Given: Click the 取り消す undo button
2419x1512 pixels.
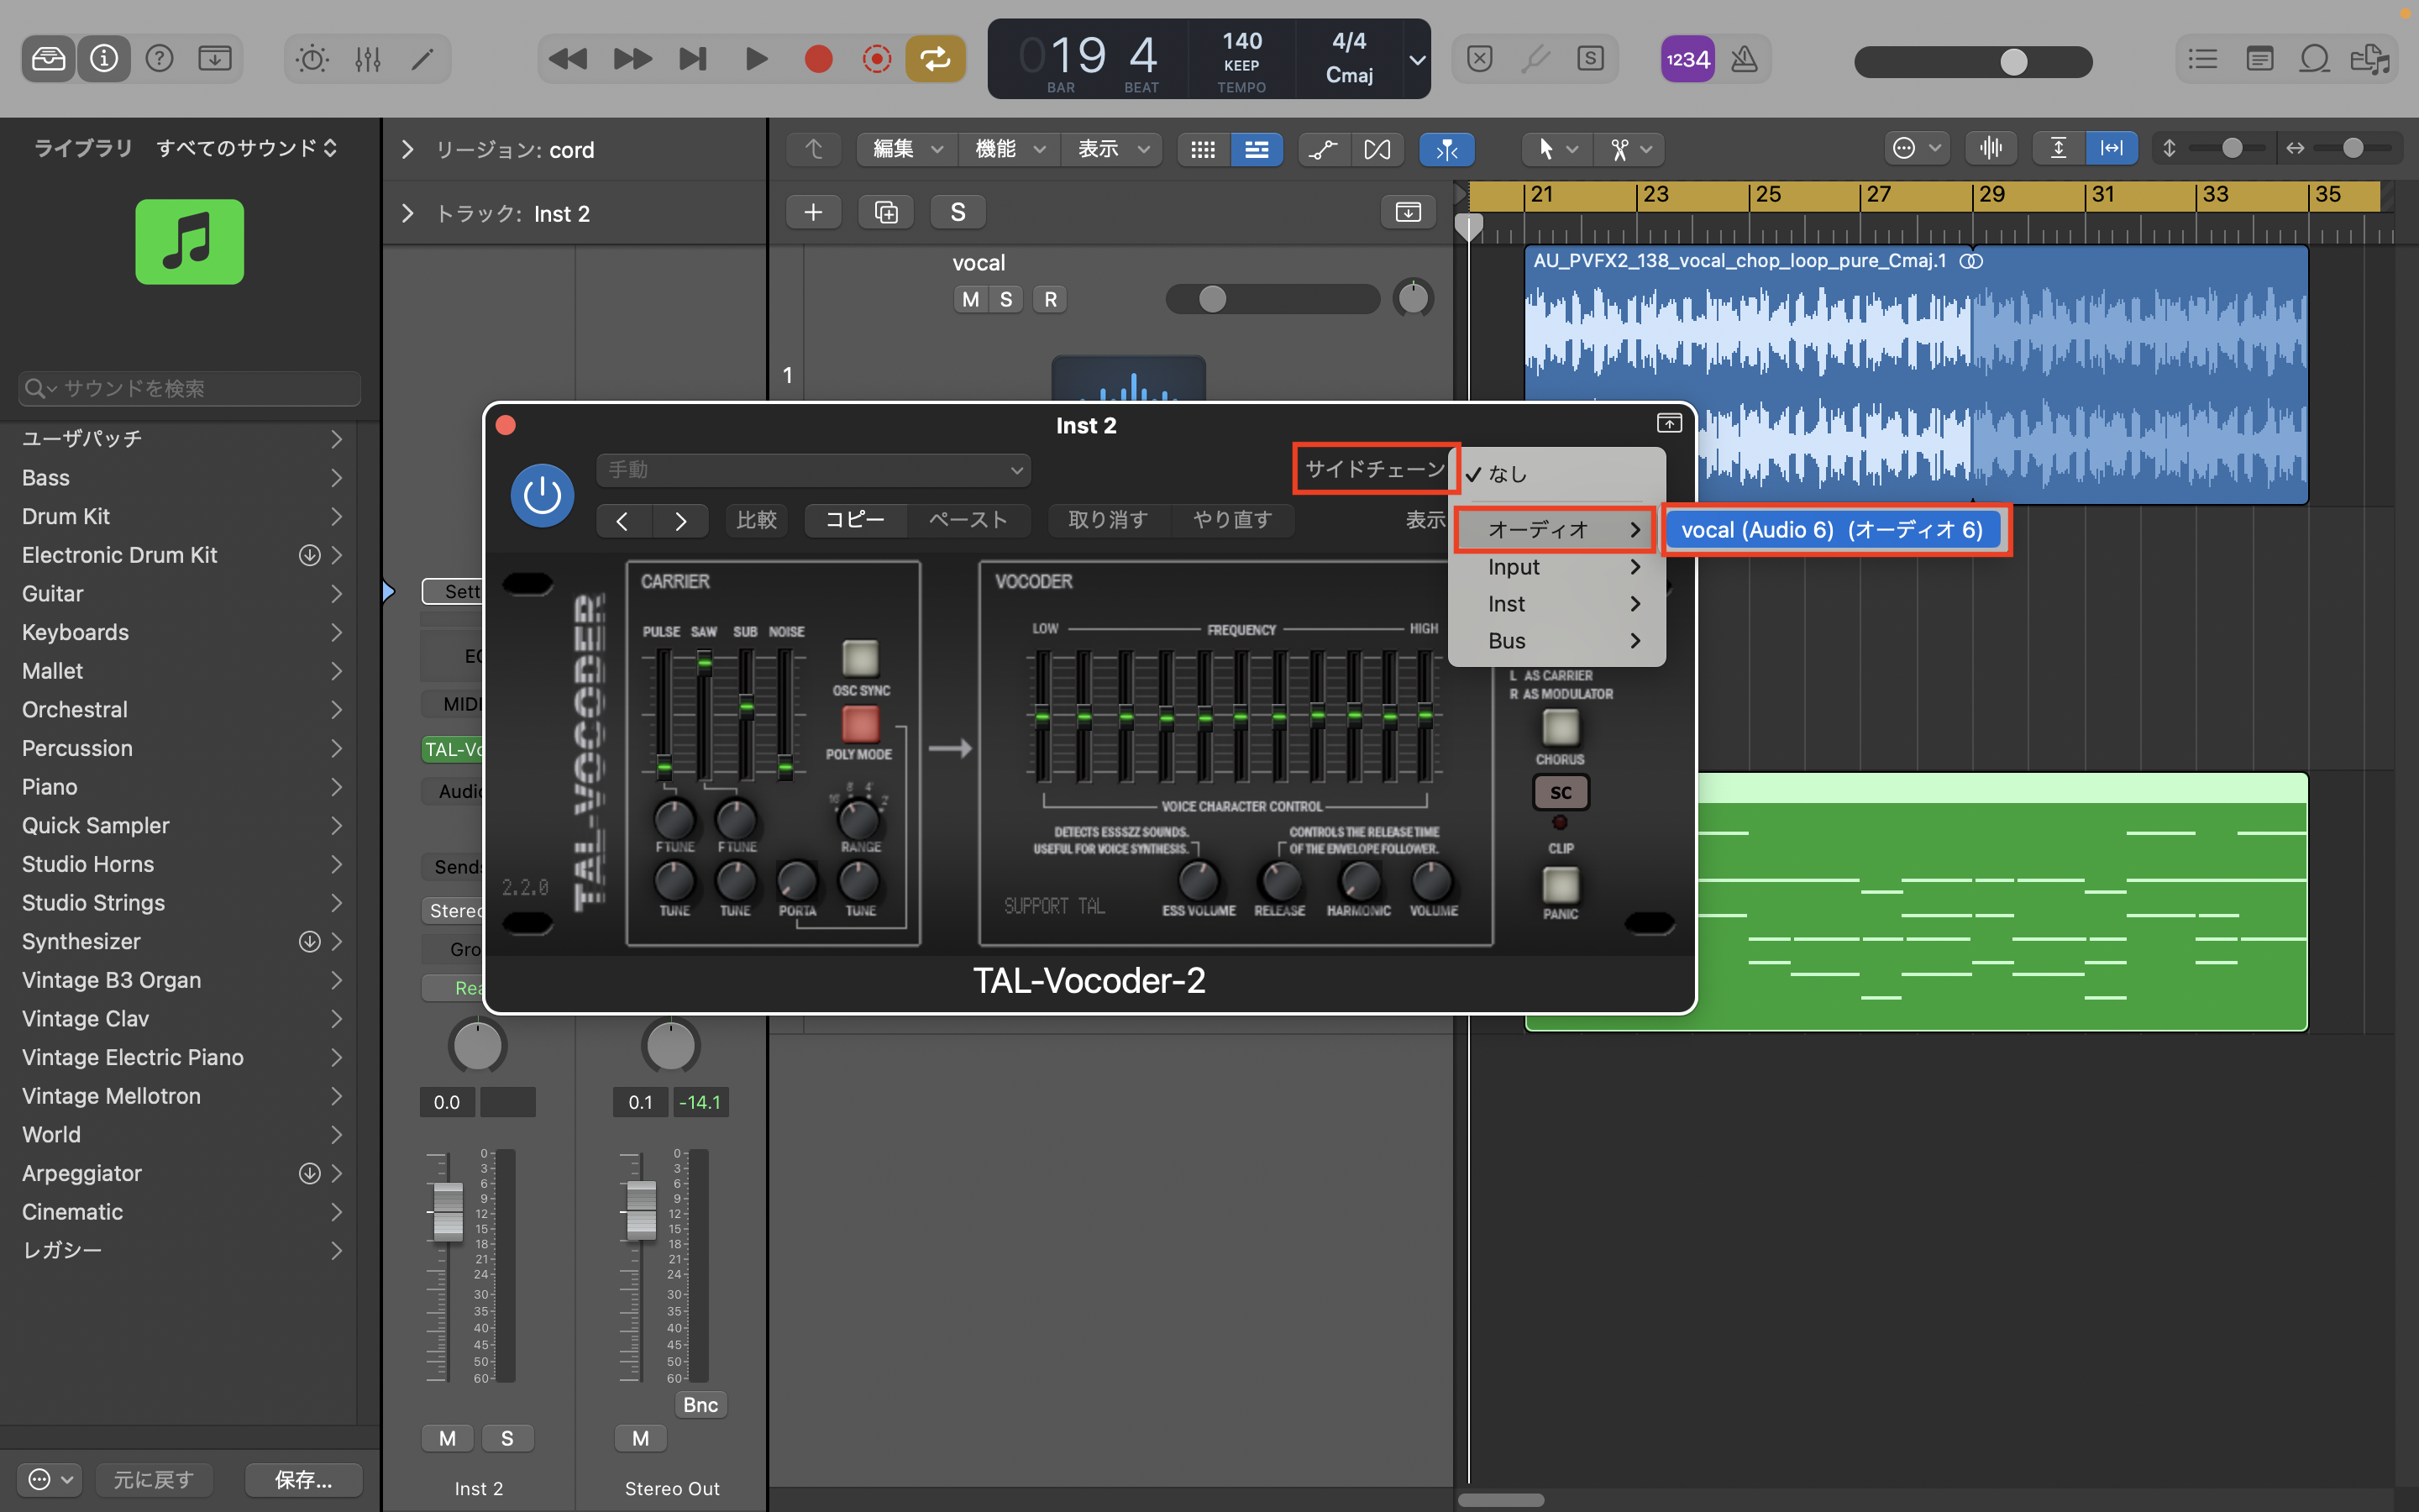Looking at the screenshot, I should pos(1108,520).
